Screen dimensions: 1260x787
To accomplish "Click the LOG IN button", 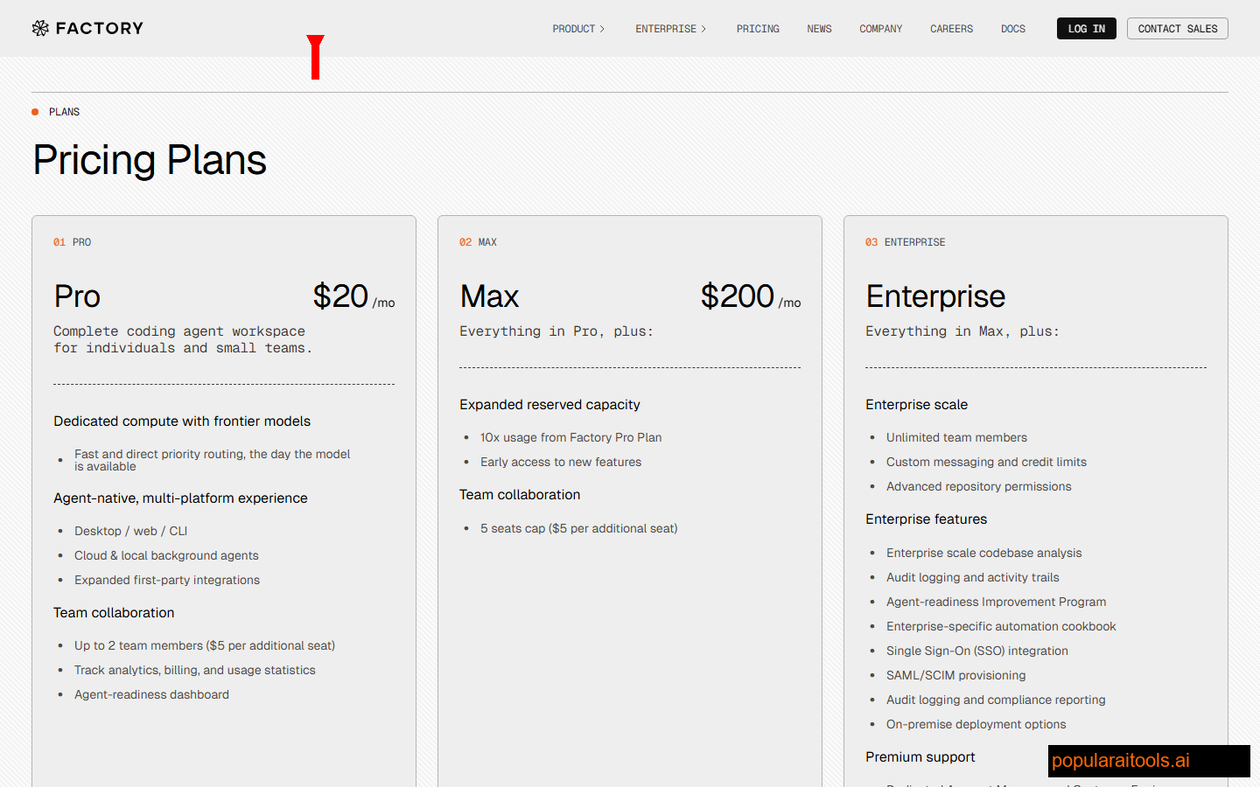I will point(1086,28).
